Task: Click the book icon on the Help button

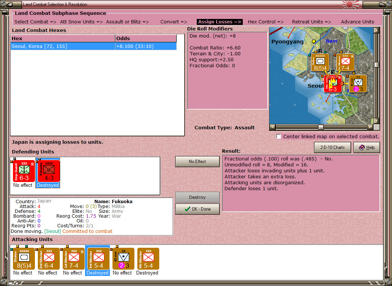Action: pyautogui.click(x=362, y=147)
